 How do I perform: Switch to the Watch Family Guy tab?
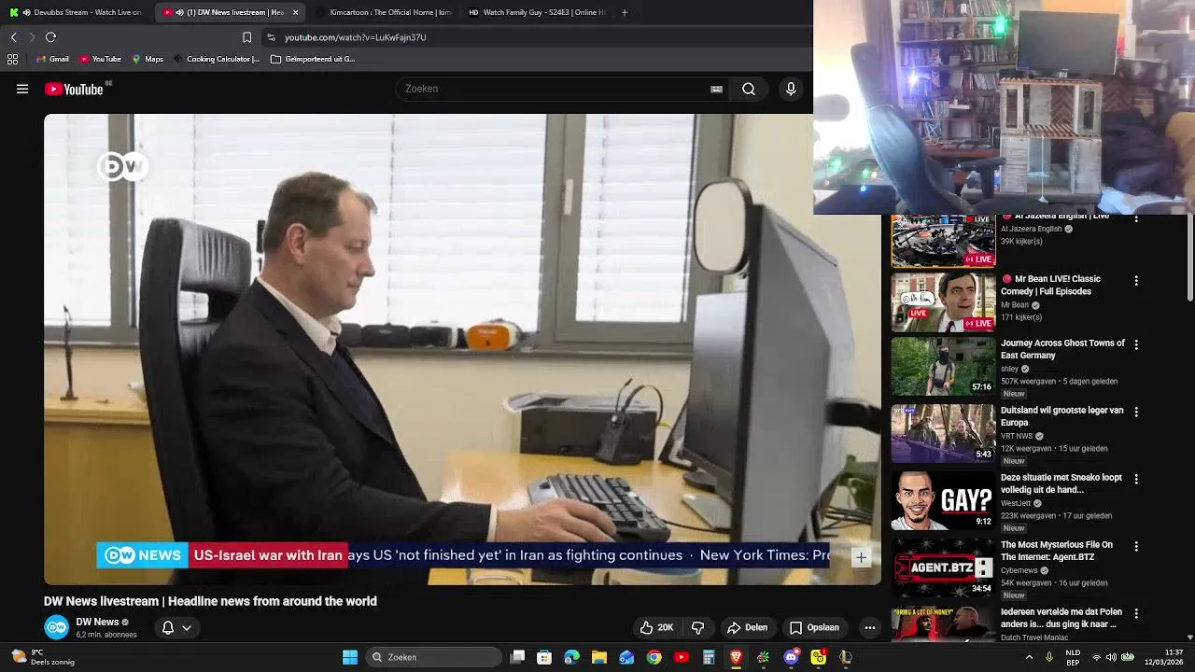click(x=536, y=12)
